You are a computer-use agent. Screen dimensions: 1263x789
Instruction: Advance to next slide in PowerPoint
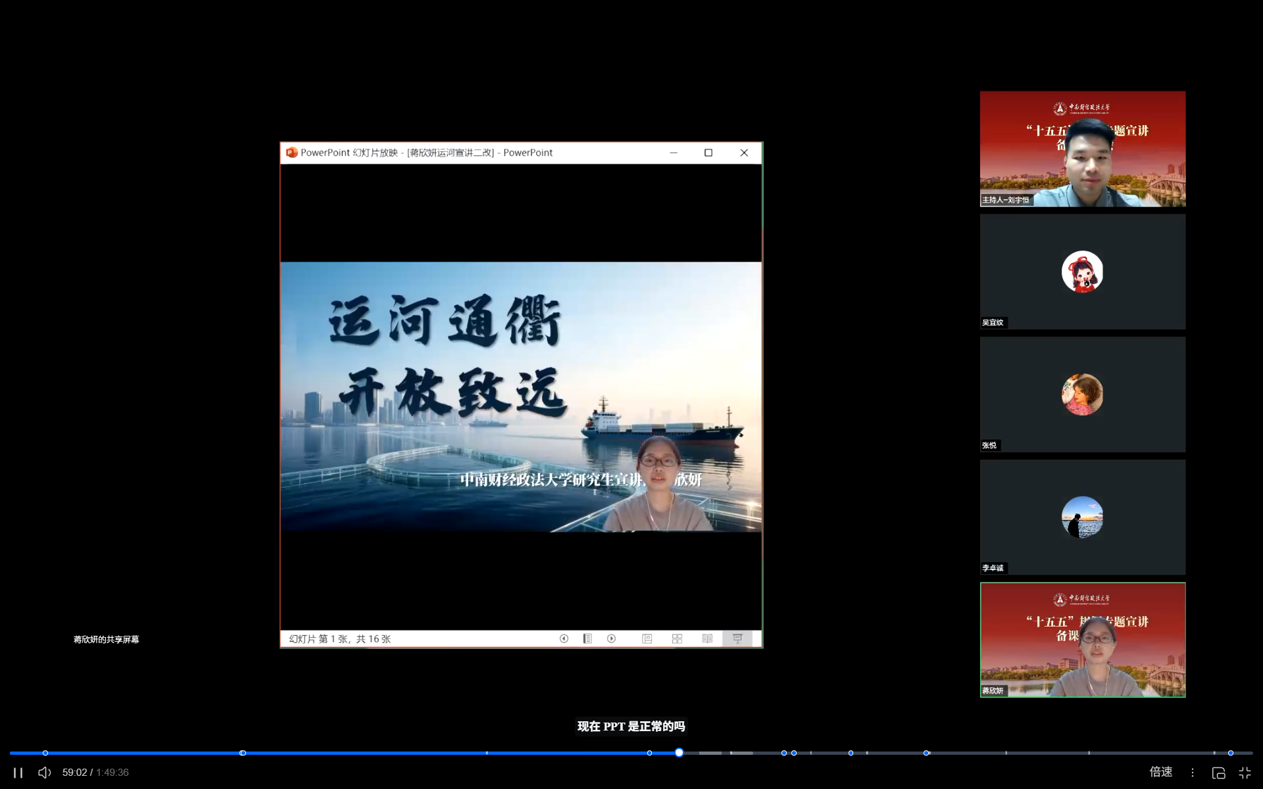point(611,638)
